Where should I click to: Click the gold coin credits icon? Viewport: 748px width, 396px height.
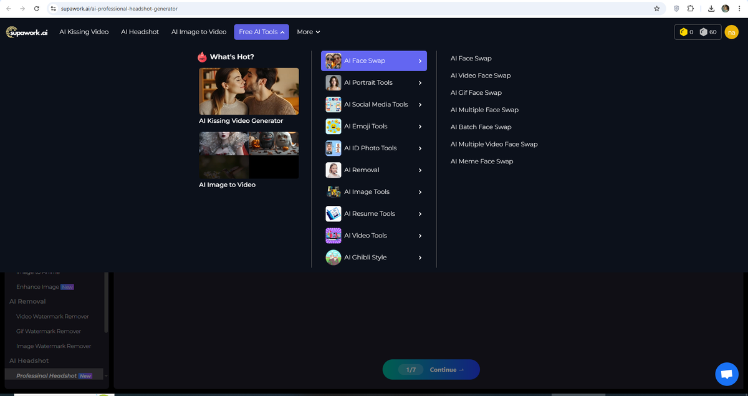tap(683, 32)
